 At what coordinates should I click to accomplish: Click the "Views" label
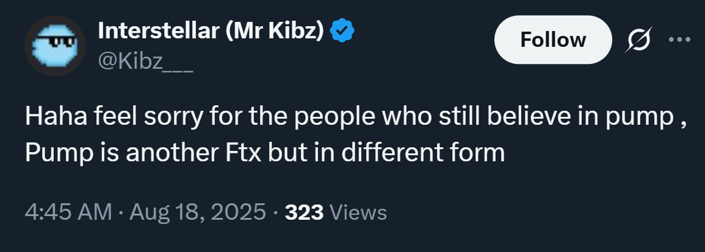(358, 212)
